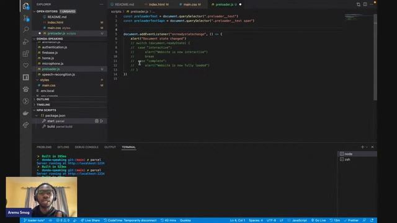397x223 pixels.
Task: Collapse the DONDA-SPEAKING folder section
Action: tap(35, 38)
